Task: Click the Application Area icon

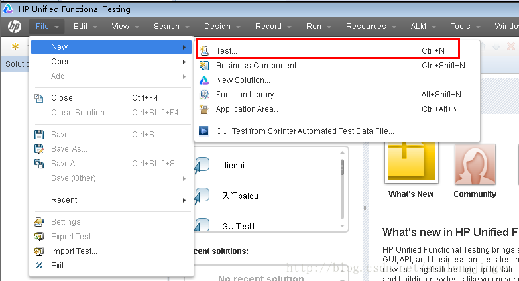Action: [x=204, y=109]
